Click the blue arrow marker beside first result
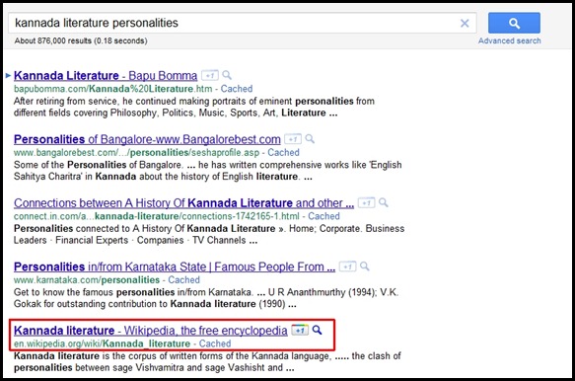 tap(8, 76)
